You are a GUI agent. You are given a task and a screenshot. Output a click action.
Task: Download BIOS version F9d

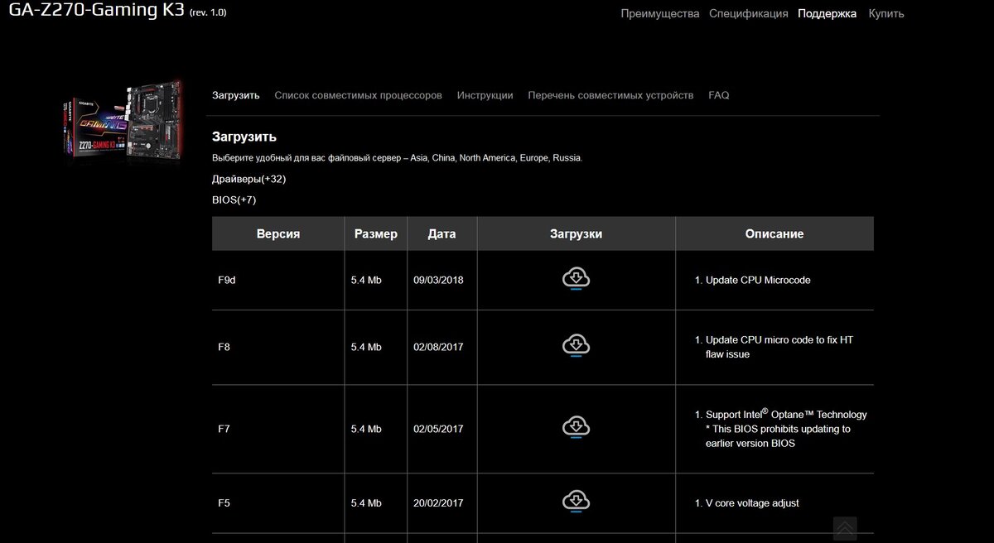576,279
